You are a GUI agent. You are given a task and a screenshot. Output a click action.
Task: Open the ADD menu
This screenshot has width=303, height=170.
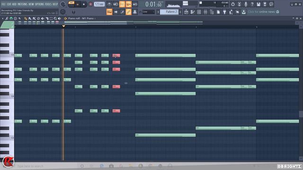pyautogui.click(x=14, y=4)
